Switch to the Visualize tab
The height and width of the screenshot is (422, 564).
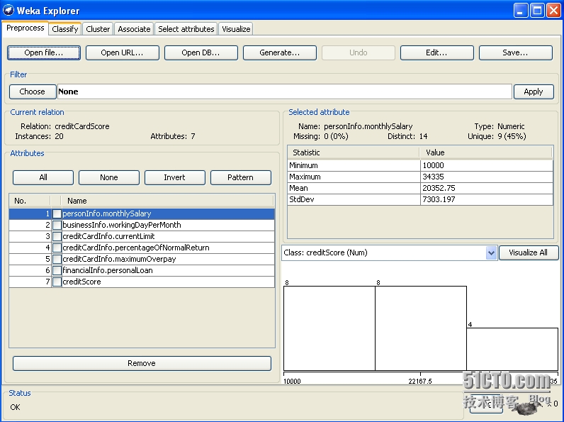click(236, 29)
